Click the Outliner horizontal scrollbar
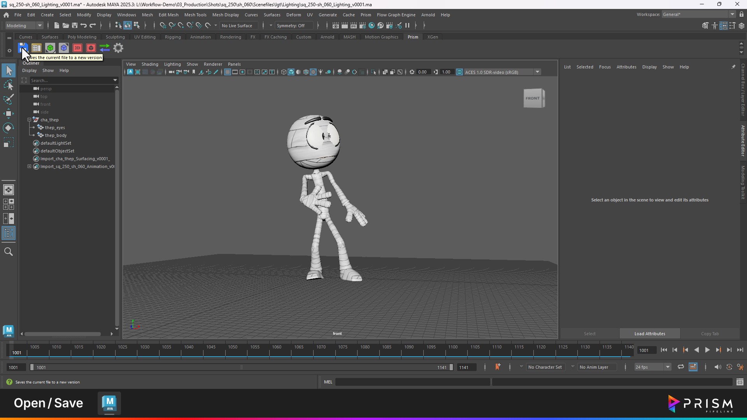747x420 pixels. [x=62, y=334]
